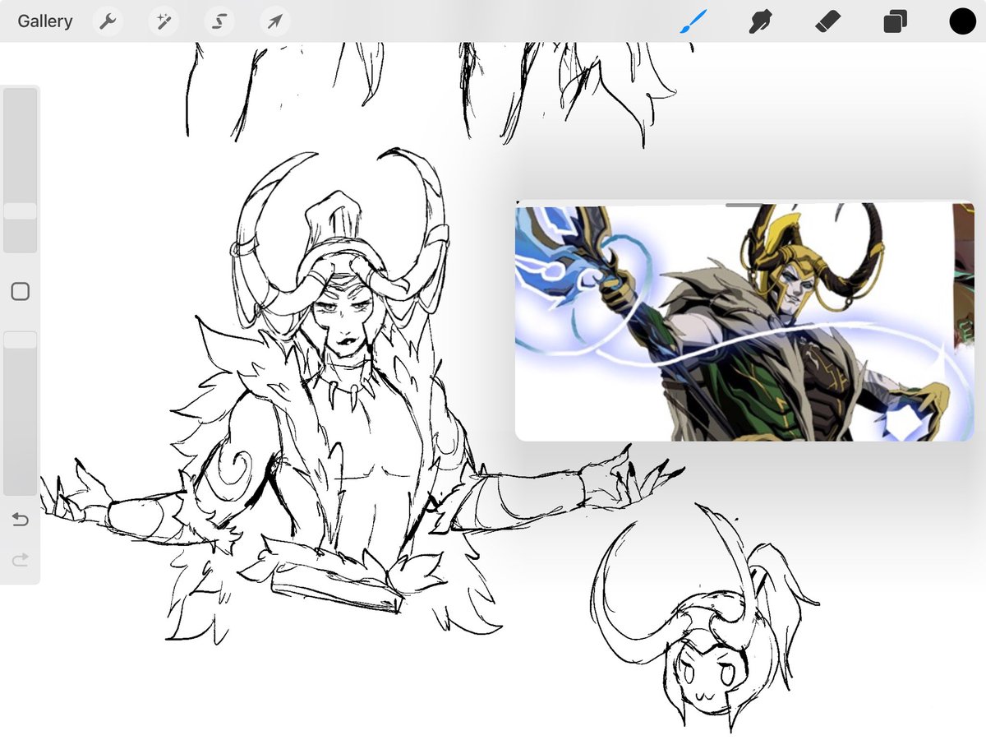
Task: Tap the brush opacity slider handle
Action: (x=21, y=340)
